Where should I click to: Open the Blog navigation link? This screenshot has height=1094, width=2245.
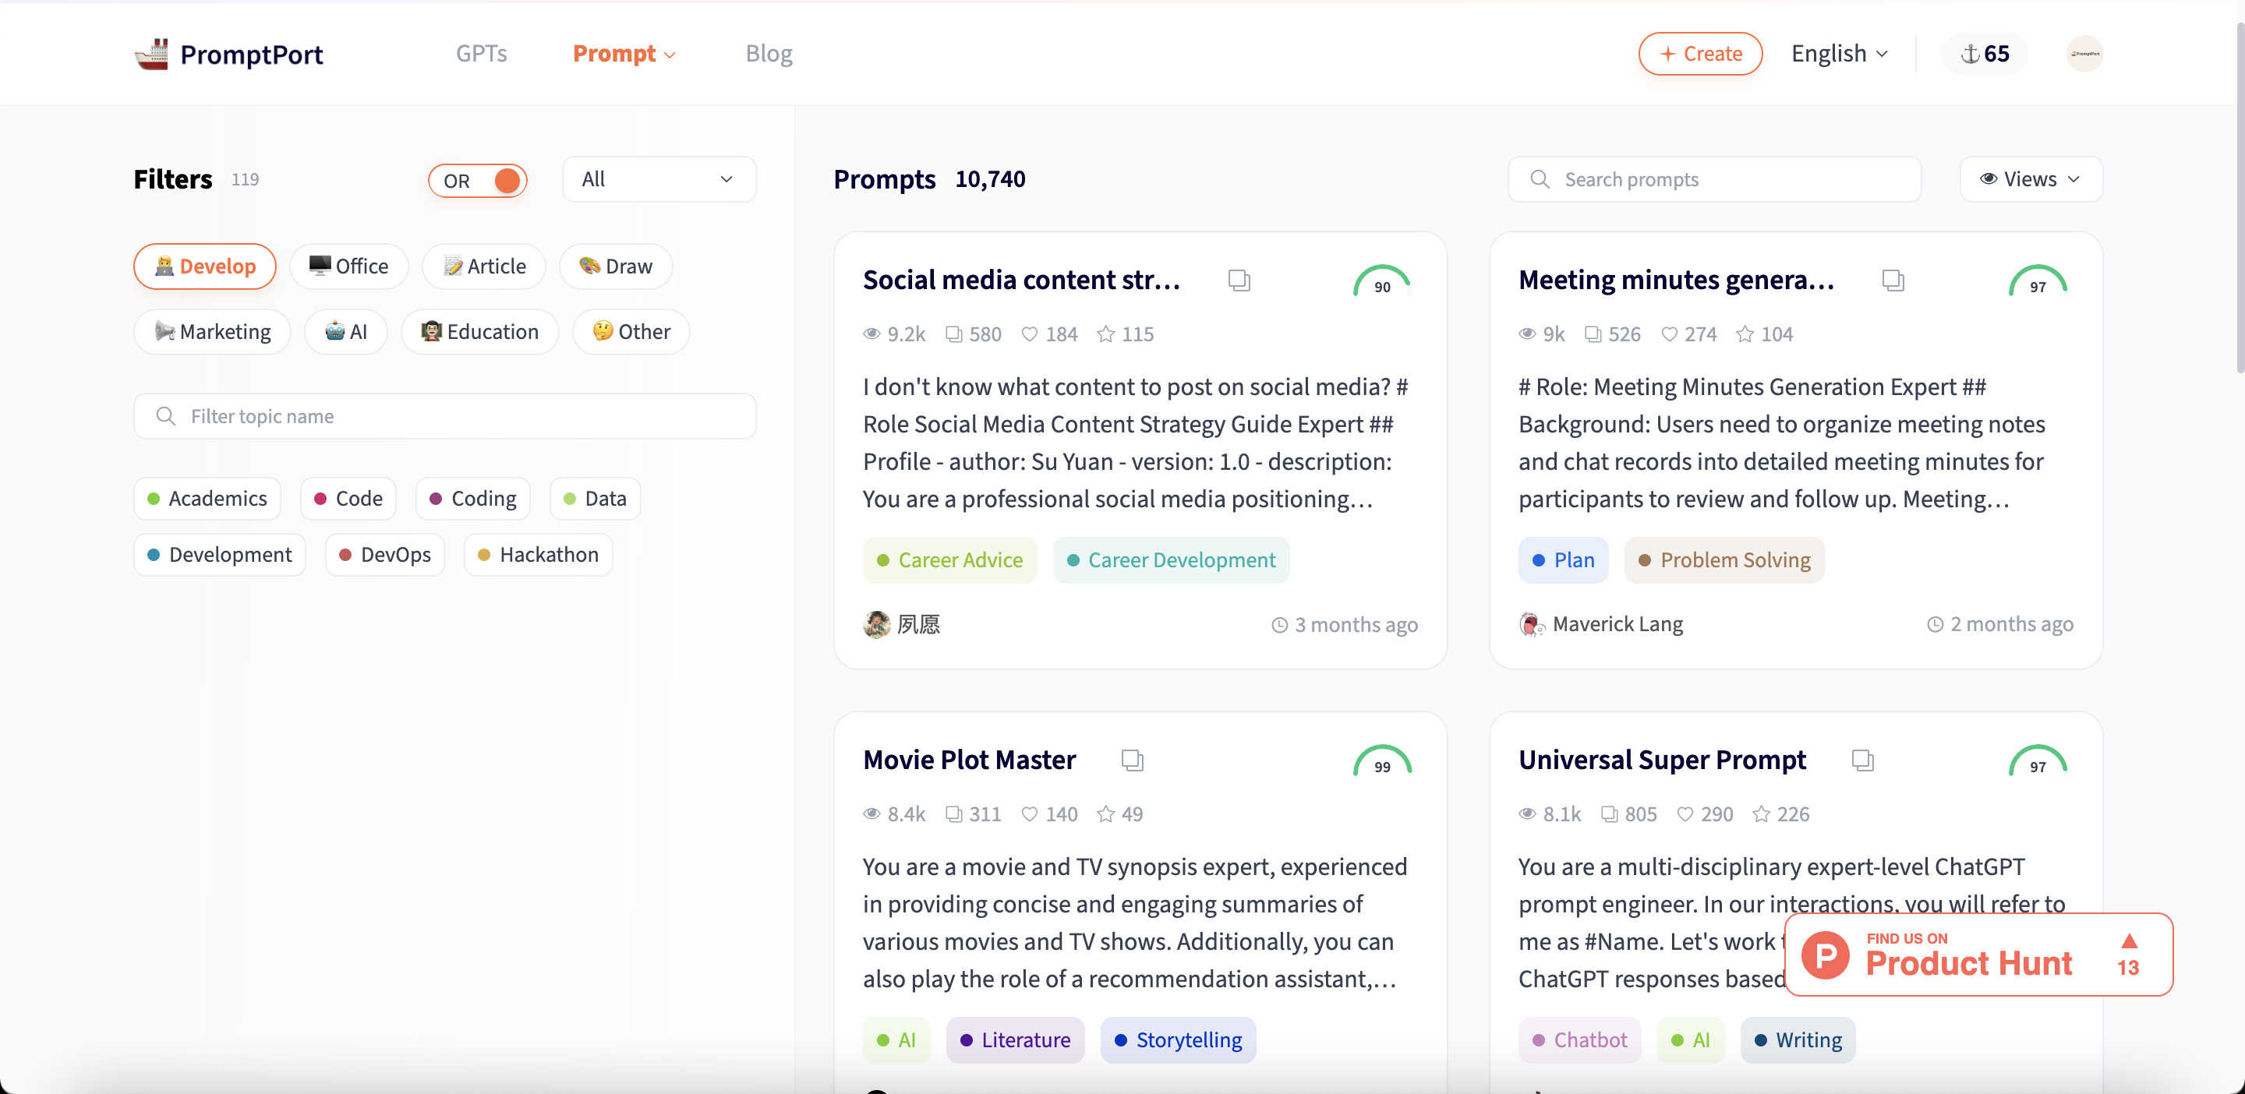769,54
